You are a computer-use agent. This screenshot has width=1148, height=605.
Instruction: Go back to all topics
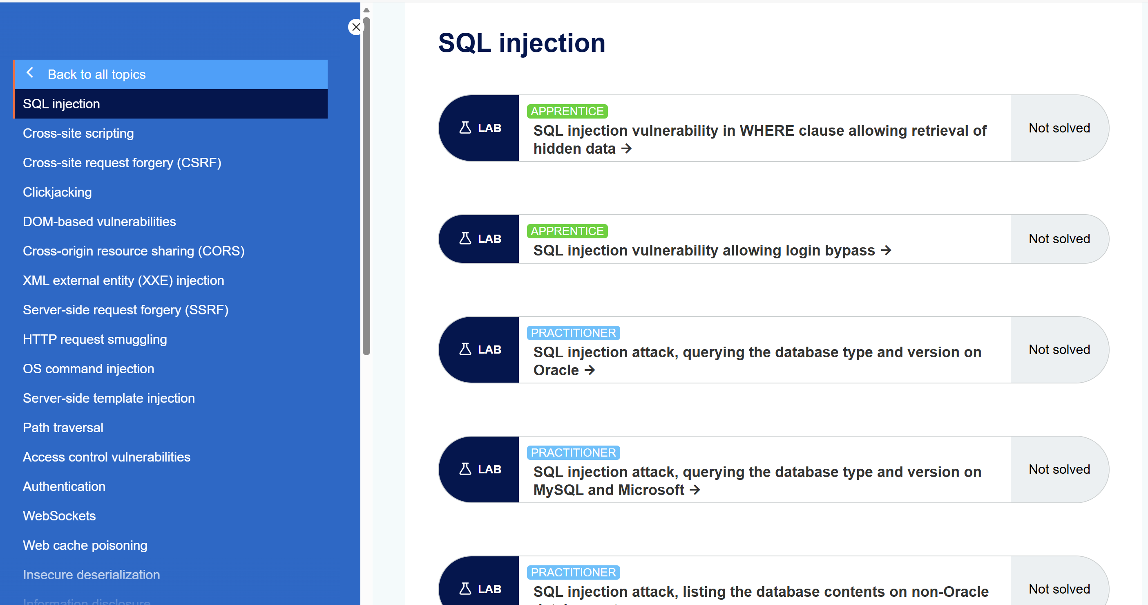click(96, 74)
